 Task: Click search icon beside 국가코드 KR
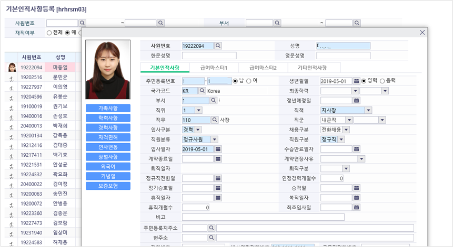[x=202, y=91]
